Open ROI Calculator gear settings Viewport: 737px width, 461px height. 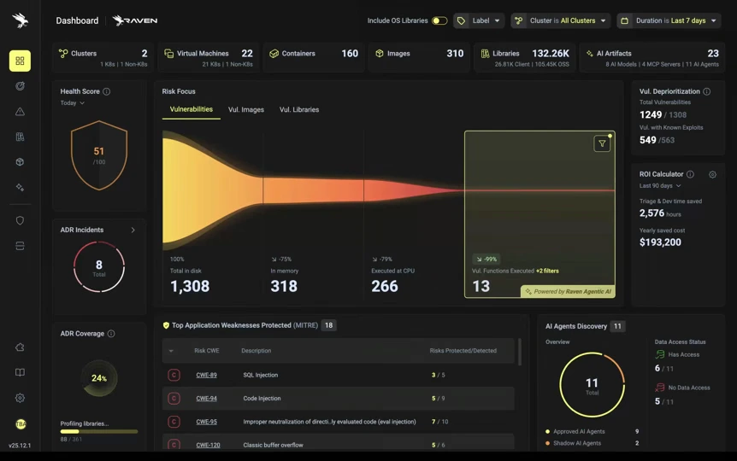(x=712, y=175)
